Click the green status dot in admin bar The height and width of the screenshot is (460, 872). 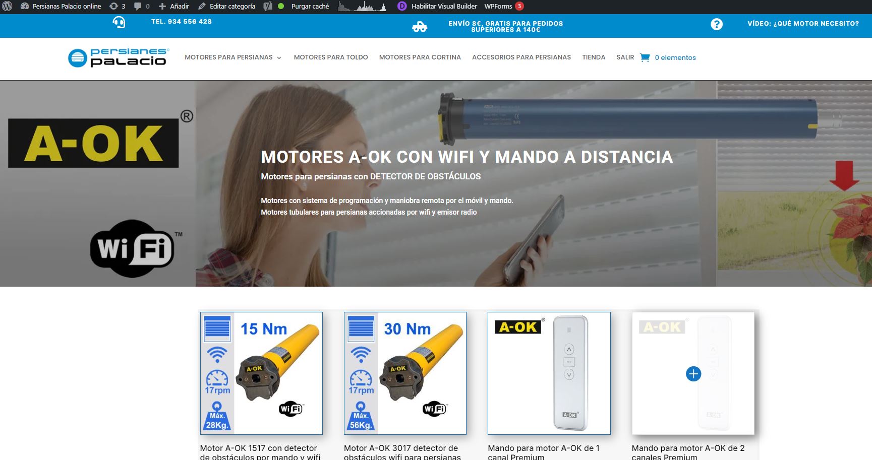281,7
